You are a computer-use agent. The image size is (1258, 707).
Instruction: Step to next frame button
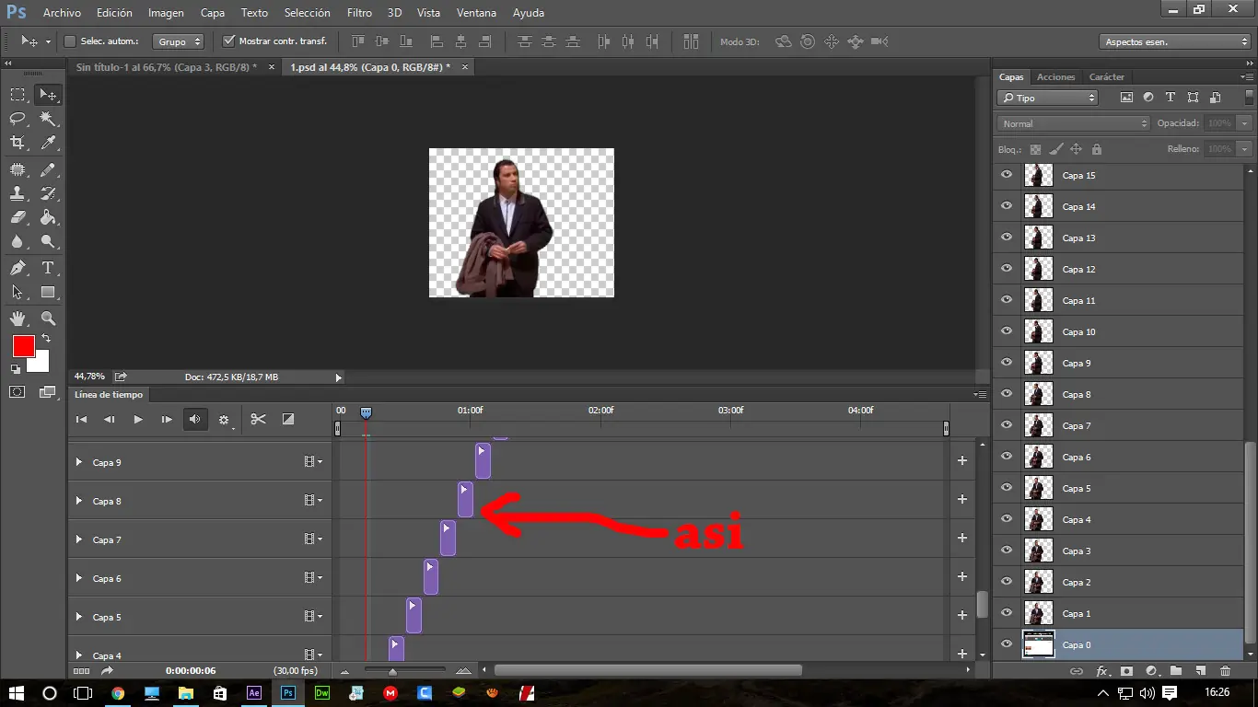[167, 419]
